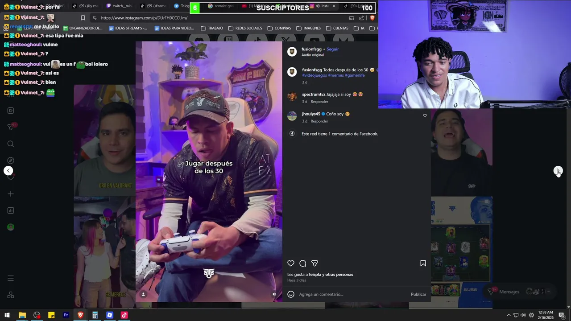
Task: Open the emoji picker in the comment box
Action: [x=291, y=294]
